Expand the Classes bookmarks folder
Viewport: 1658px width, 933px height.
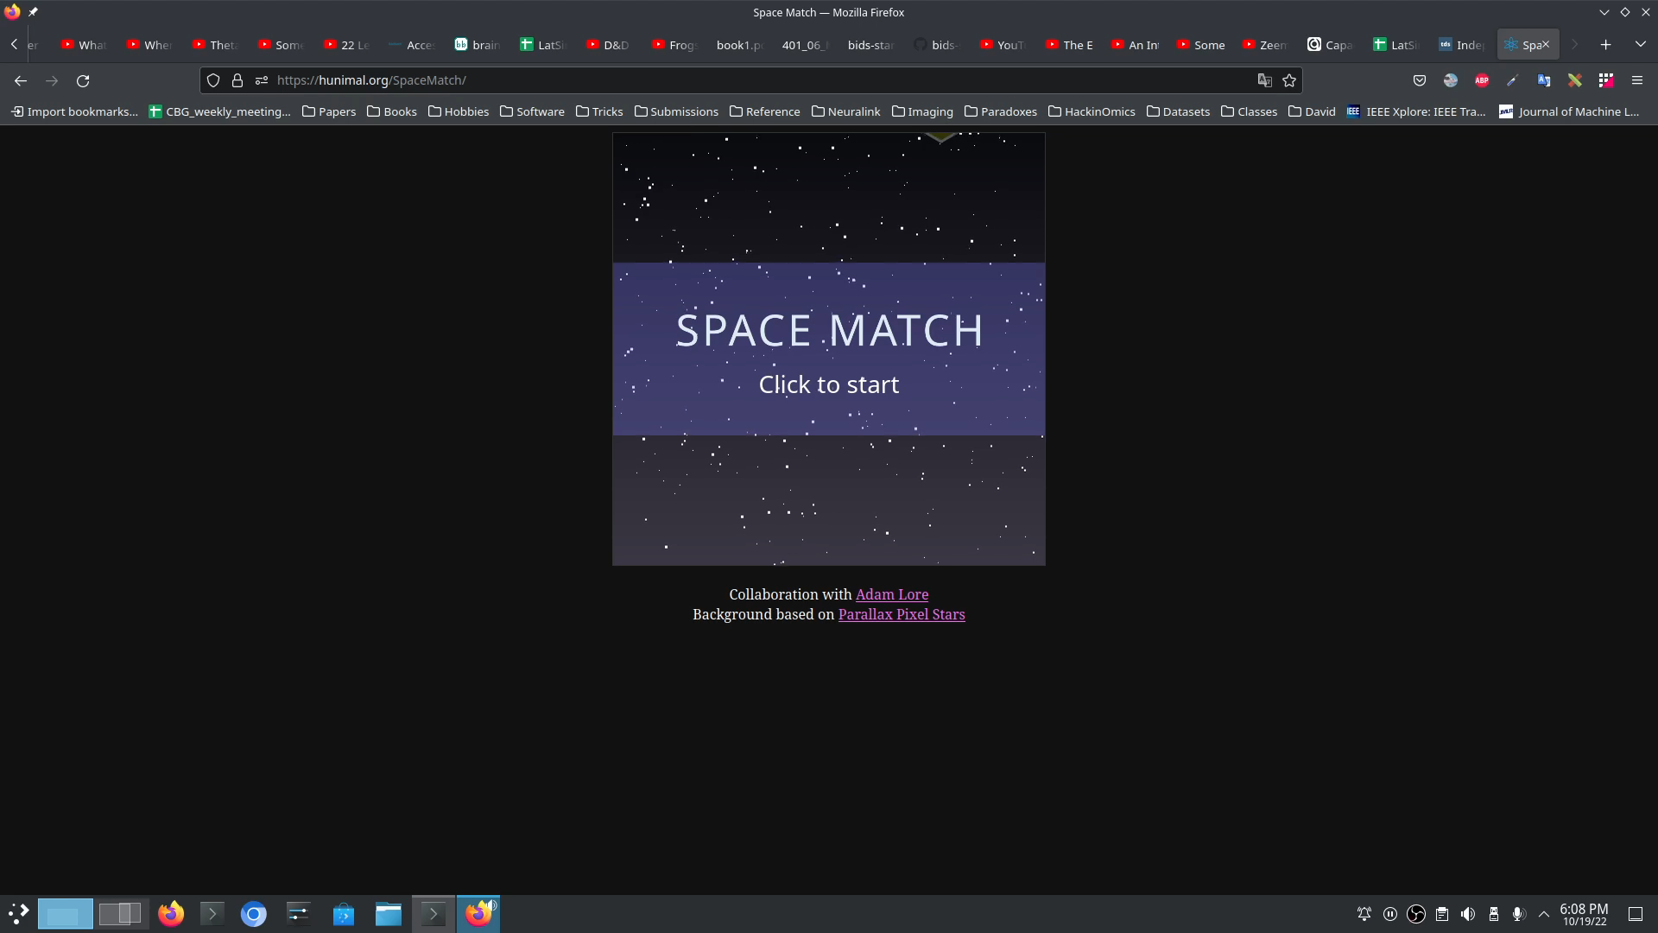click(1249, 111)
